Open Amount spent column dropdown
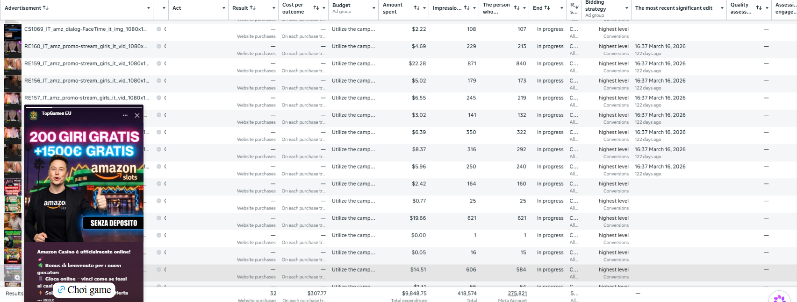The height and width of the screenshot is (302, 797). coord(424,8)
